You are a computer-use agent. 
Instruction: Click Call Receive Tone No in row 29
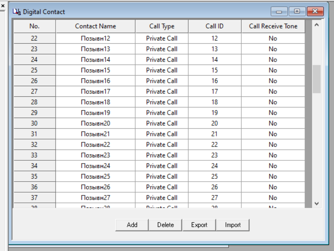click(x=273, y=113)
